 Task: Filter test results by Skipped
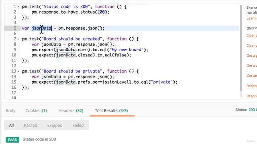click(55, 125)
